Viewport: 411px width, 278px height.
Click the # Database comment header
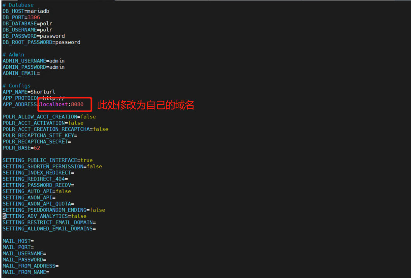(x=18, y=5)
